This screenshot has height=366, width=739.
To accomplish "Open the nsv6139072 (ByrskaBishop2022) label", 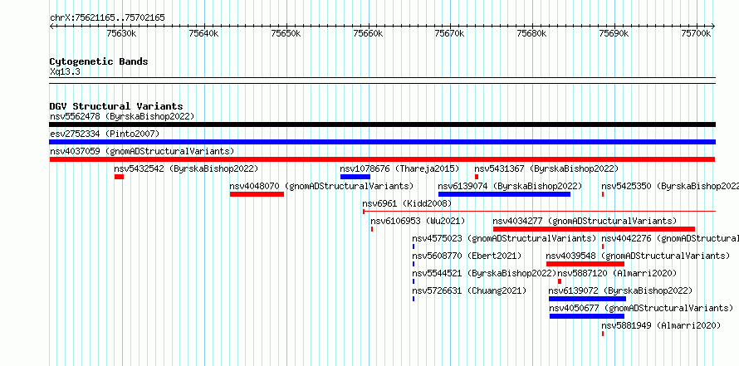I will coord(621,290).
